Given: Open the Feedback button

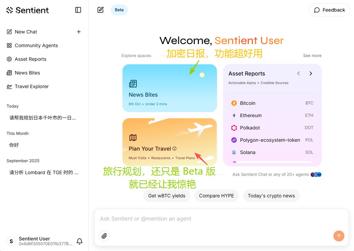Looking at the screenshot, I should [329, 10].
